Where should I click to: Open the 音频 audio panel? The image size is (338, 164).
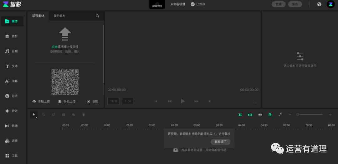point(12,51)
